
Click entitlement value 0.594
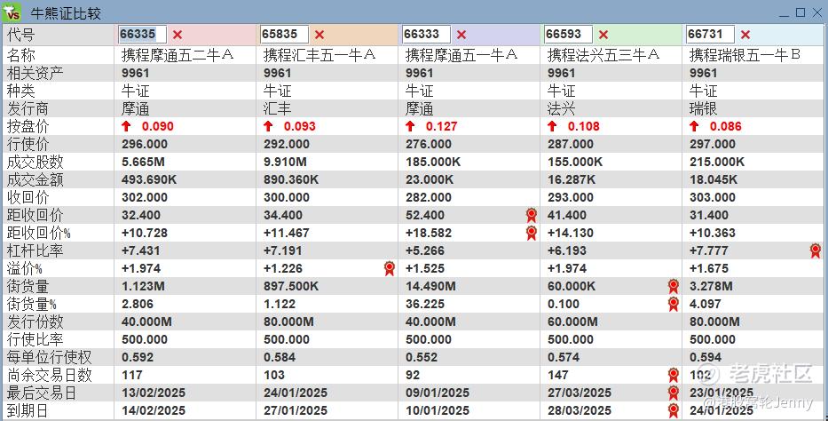(706, 358)
